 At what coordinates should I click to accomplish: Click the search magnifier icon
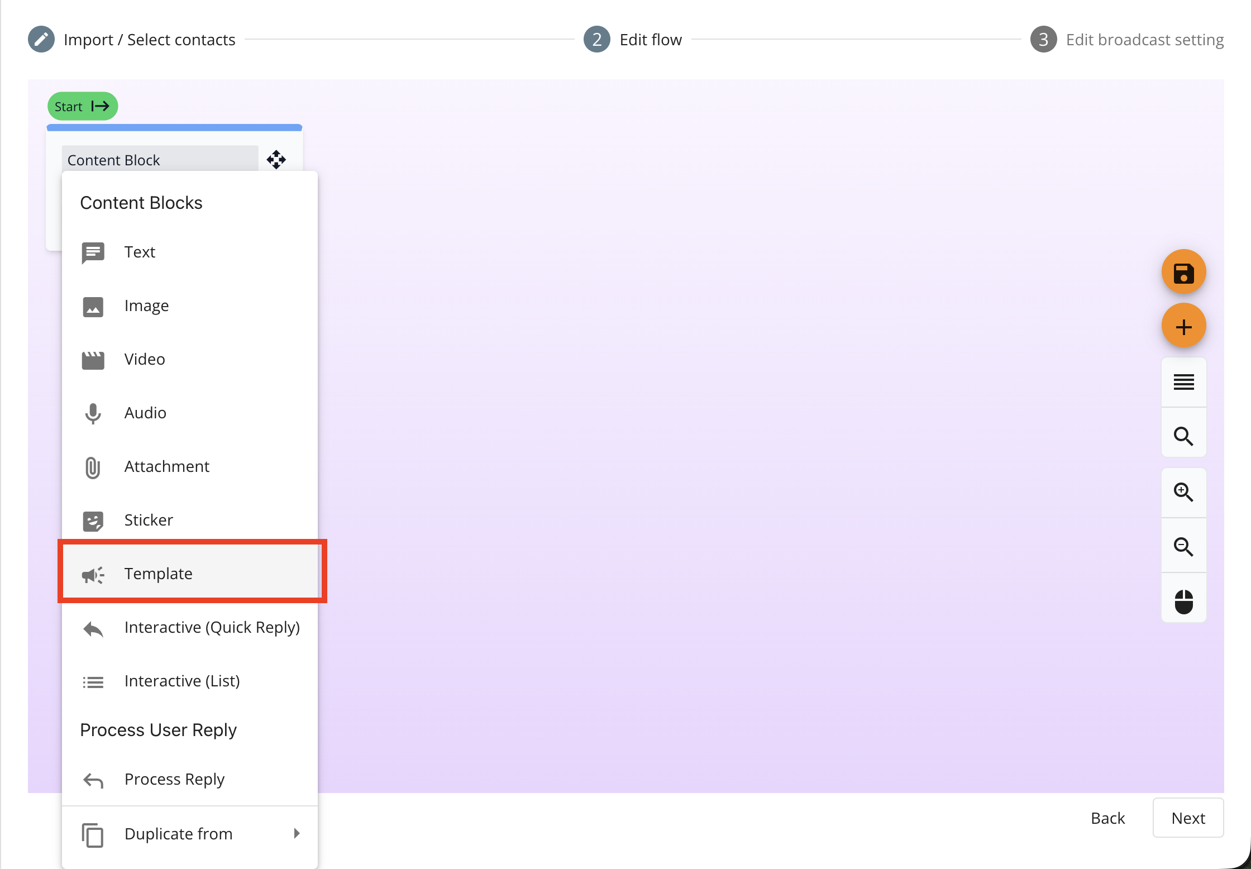click(1183, 435)
